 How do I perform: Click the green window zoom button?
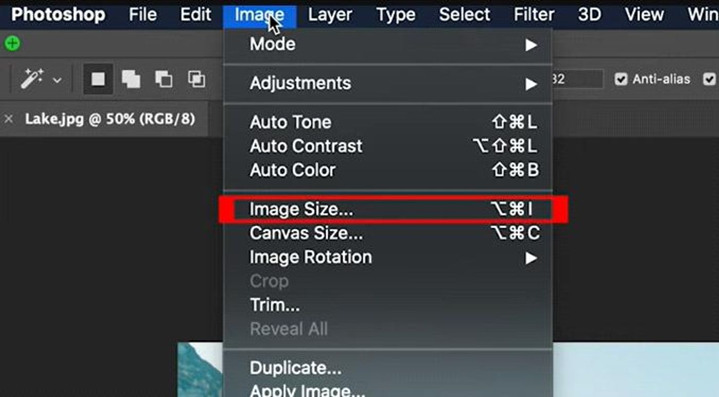tap(12, 44)
